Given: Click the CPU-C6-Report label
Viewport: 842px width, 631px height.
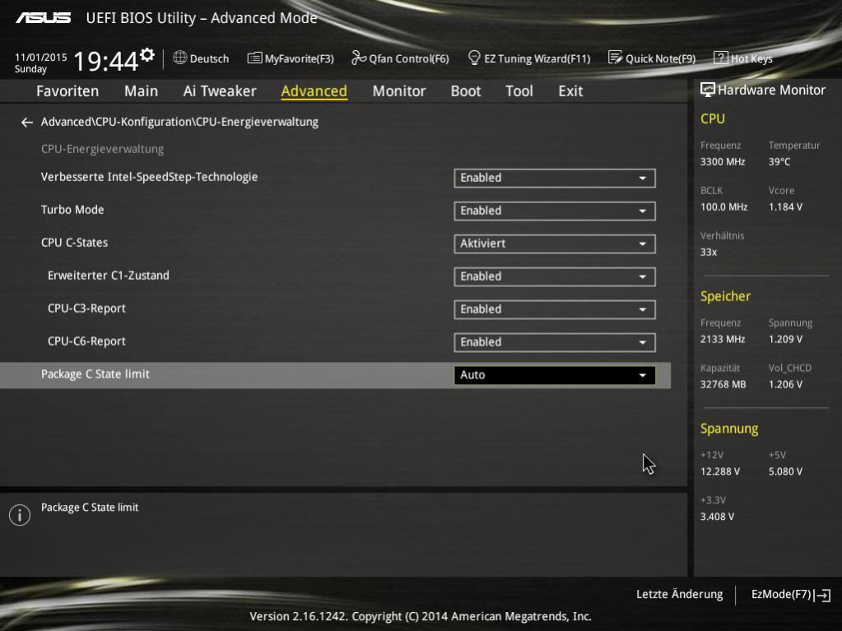Looking at the screenshot, I should [86, 341].
